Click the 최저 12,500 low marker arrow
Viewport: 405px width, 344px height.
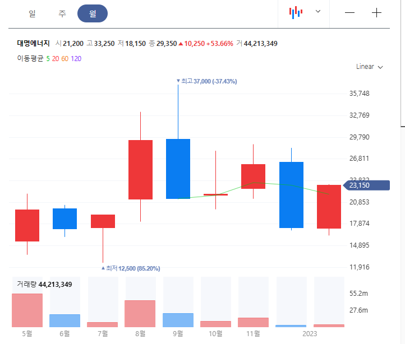coord(103,268)
